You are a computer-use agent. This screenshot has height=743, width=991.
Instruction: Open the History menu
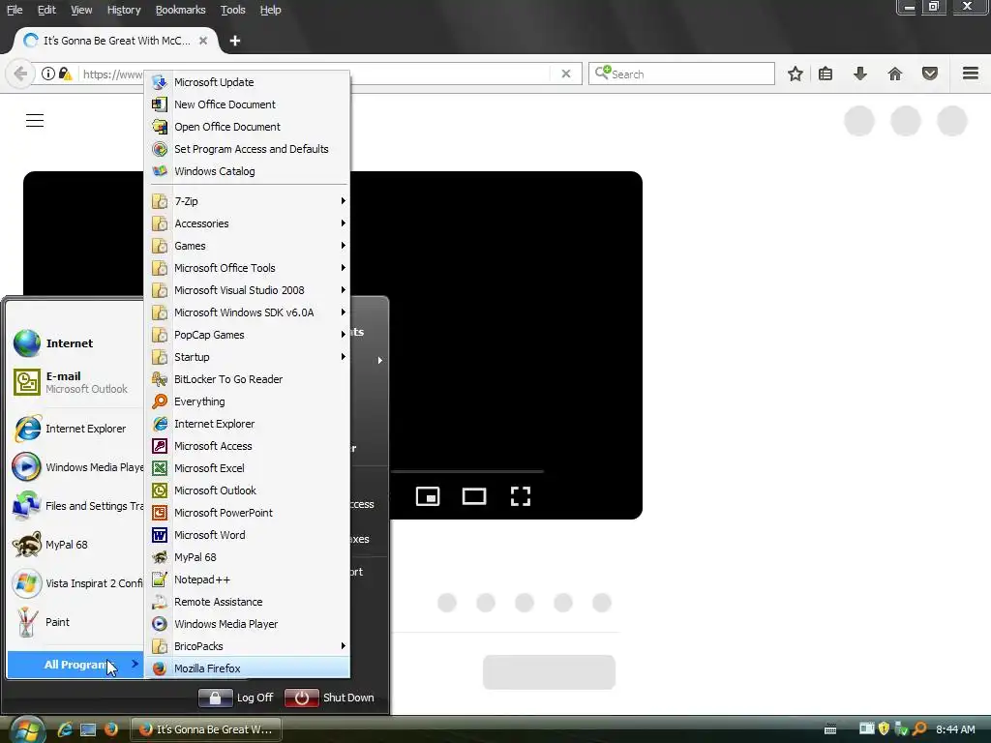click(x=124, y=10)
